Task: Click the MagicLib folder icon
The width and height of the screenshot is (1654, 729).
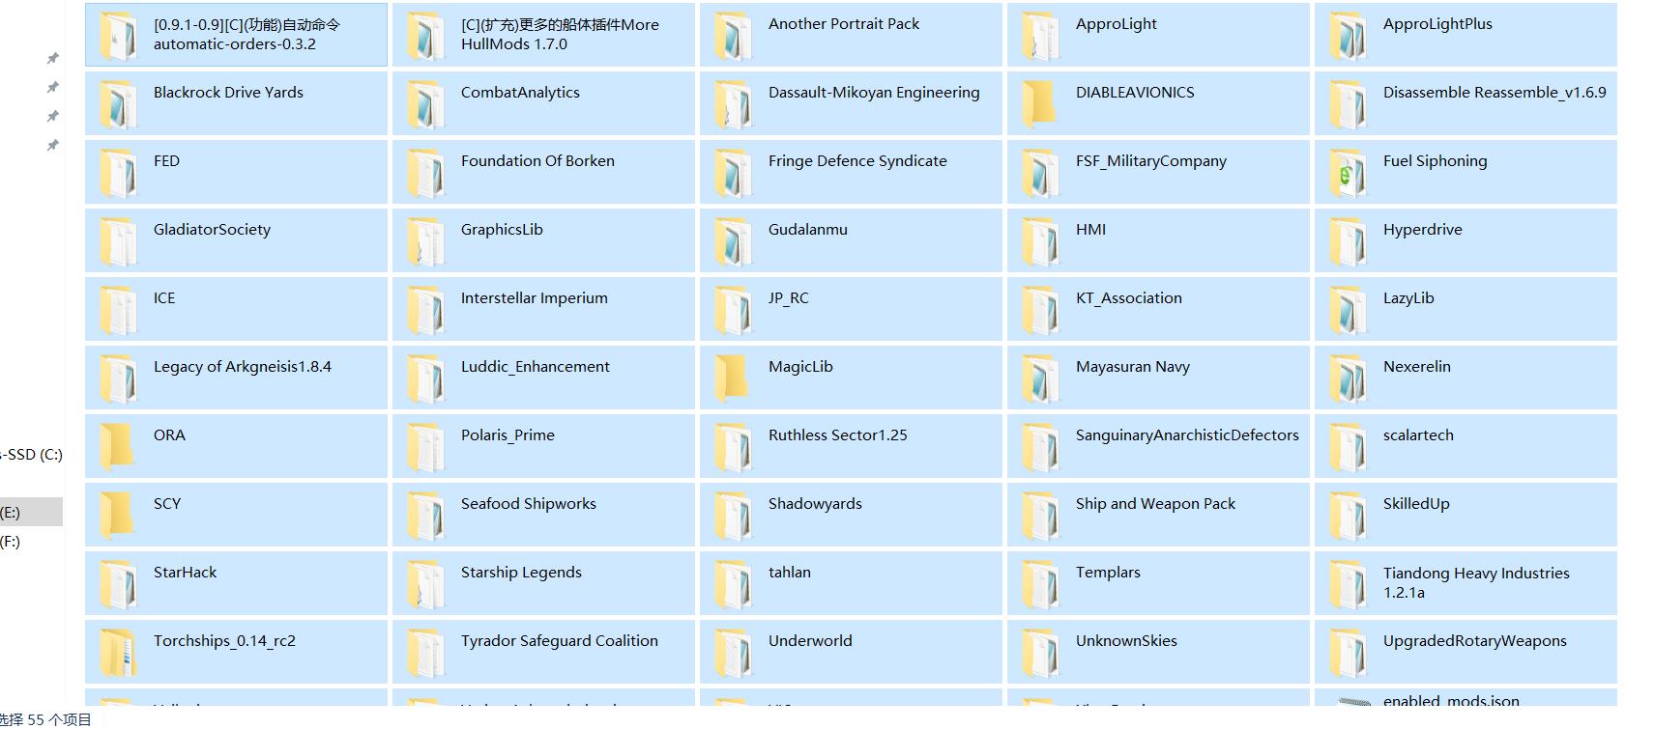Action: coord(733,378)
